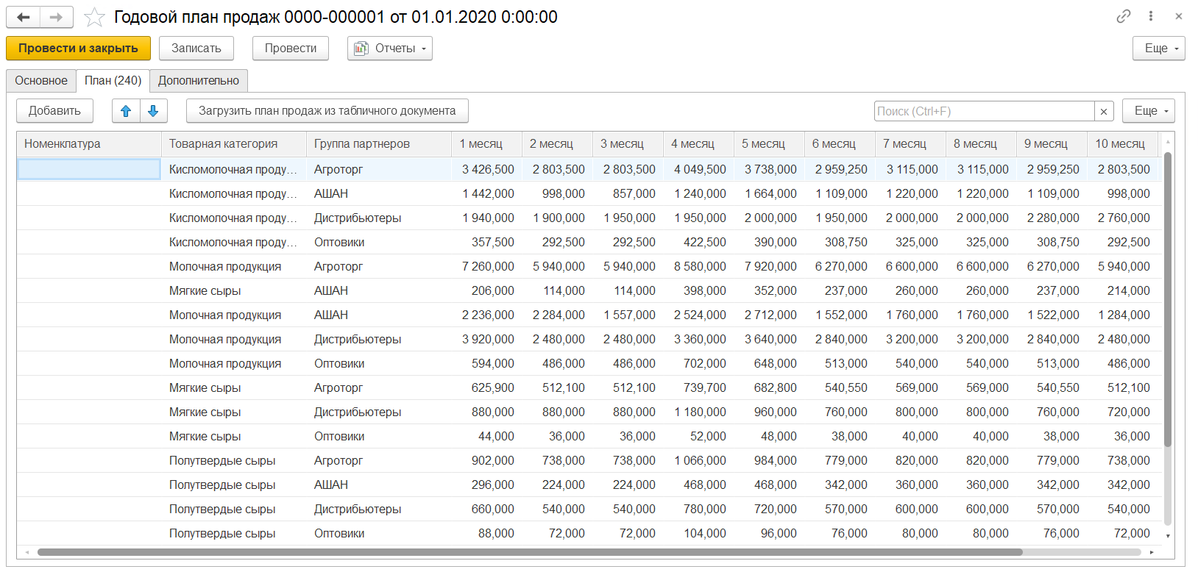Open the Дополнительно tab
The height and width of the screenshot is (572, 1198).
click(x=198, y=81)
